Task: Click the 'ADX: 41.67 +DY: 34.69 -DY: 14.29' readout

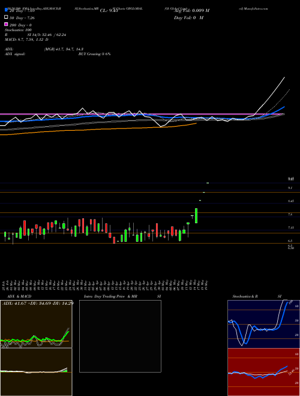Action: (38, 303)
